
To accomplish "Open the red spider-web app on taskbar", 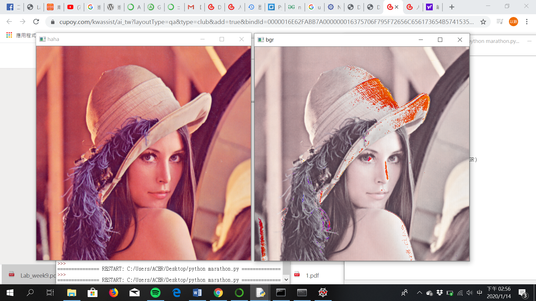I will (x=323, y=293).
